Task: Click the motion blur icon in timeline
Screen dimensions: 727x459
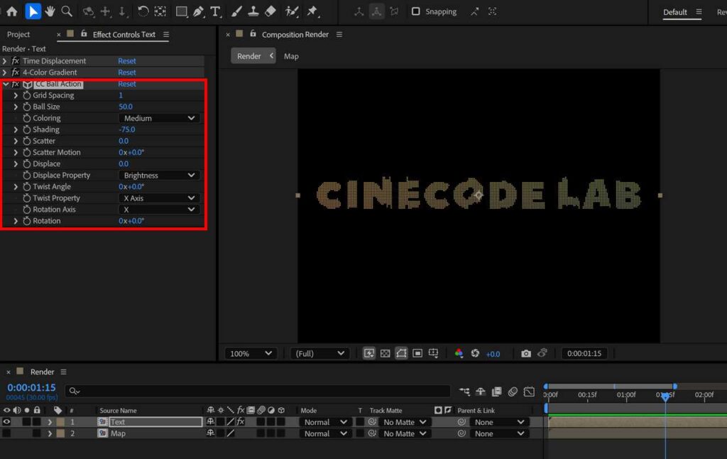Action: [513, 391]
